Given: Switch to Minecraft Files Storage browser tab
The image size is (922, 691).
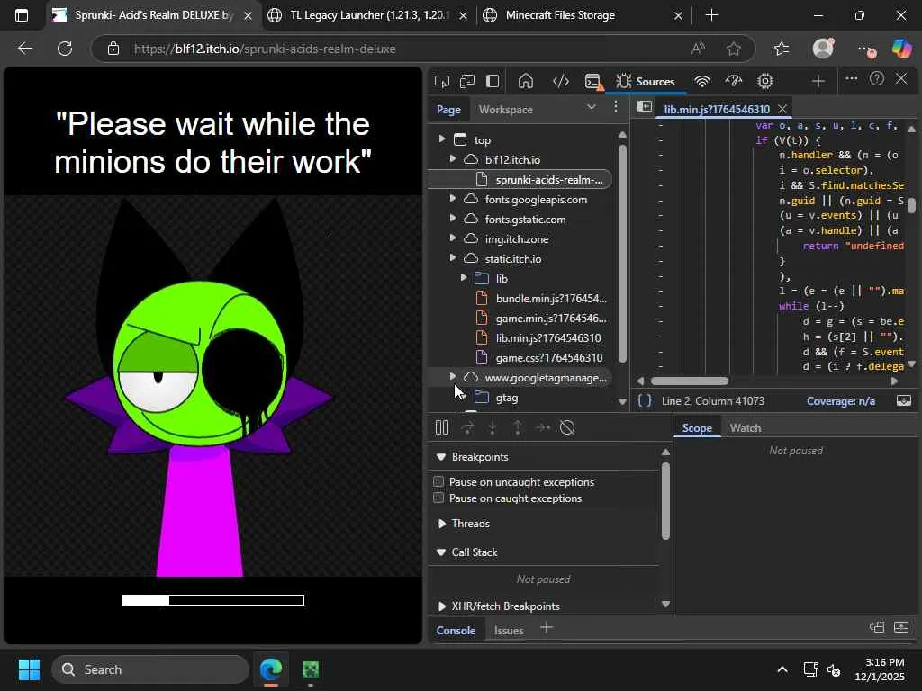Looking at the screenshot, I should pos(584,16).
